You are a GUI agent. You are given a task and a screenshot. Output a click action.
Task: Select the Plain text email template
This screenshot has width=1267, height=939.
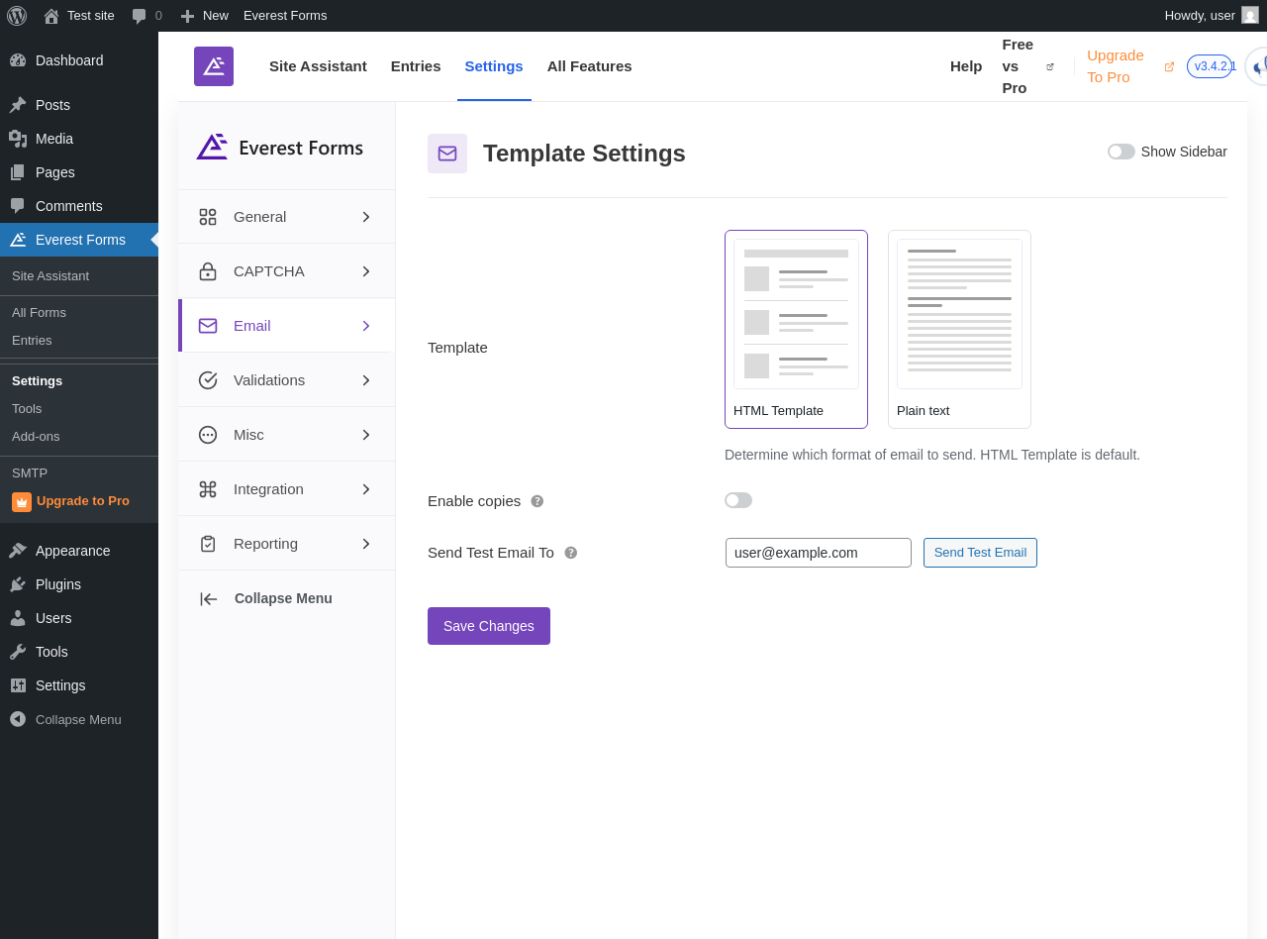point(959,329)
